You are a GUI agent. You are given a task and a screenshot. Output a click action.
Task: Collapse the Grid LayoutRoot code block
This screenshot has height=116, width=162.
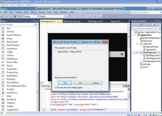click(x=45, y=110)
